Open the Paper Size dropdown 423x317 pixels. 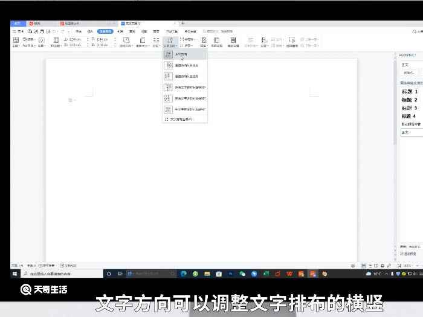[143, 42]
